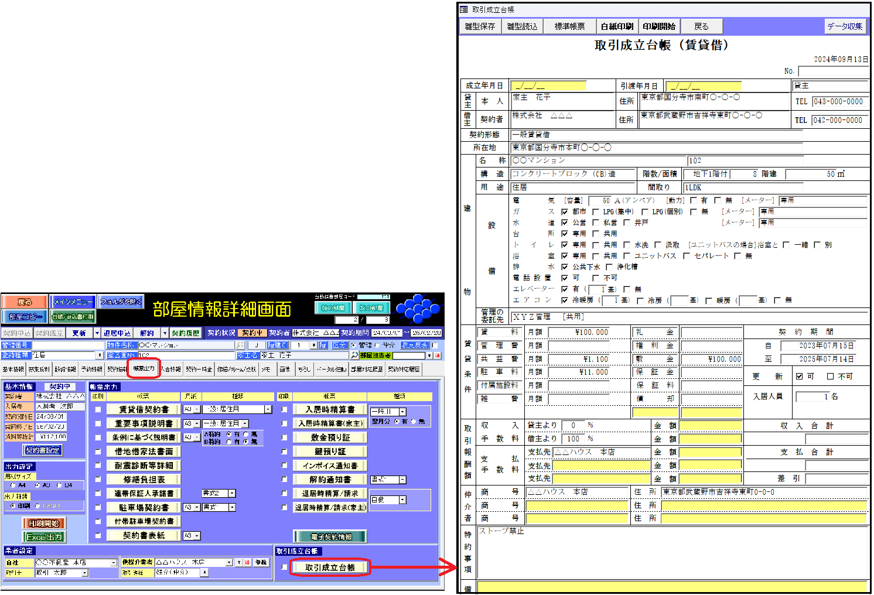Click the 前の部屋 navigation button
Screen dimensions: 874x595
333,307
